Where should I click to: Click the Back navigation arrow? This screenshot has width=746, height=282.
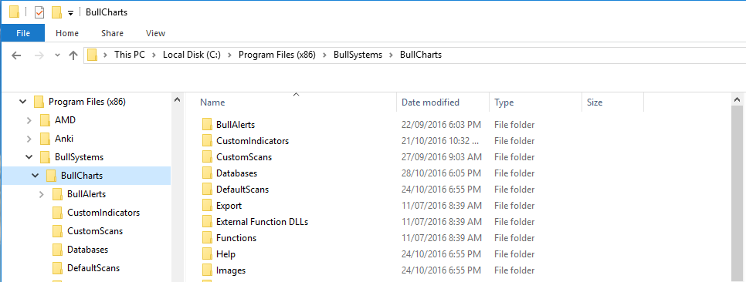[x=16, y=55]
